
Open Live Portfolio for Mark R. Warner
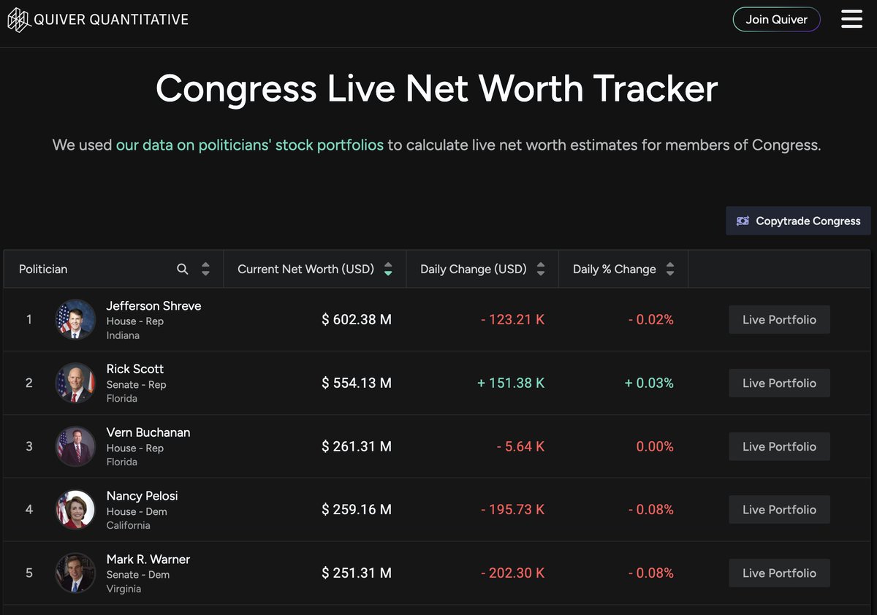779,573
